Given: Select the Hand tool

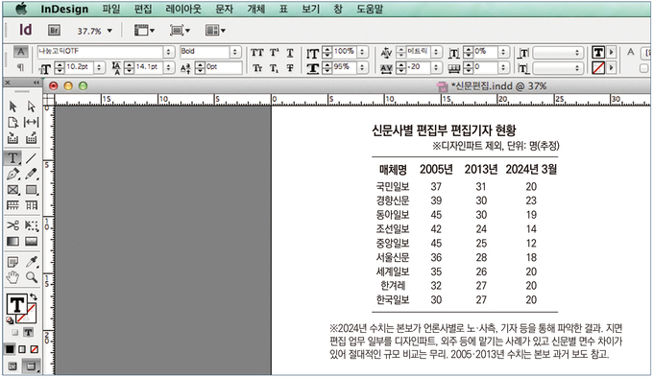Looking at the screenshot, I should click(12, 277).
